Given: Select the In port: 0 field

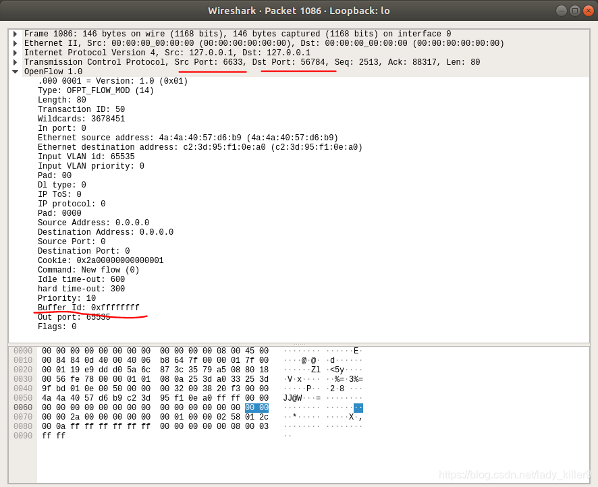Looking at the screenshot, I should click(62, 128).
